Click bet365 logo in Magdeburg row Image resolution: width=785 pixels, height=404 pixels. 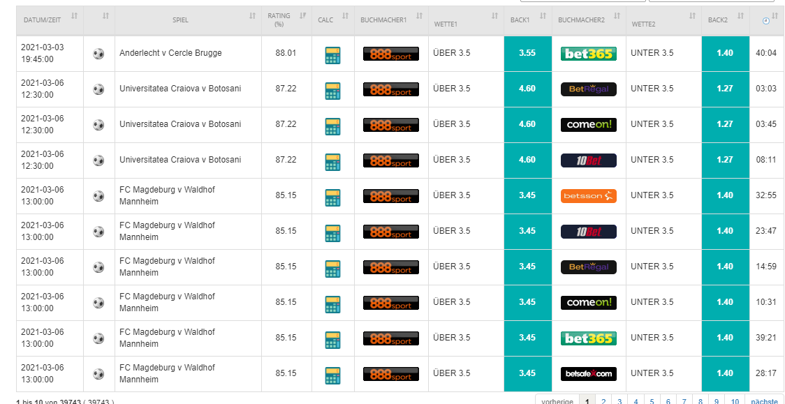588,338
